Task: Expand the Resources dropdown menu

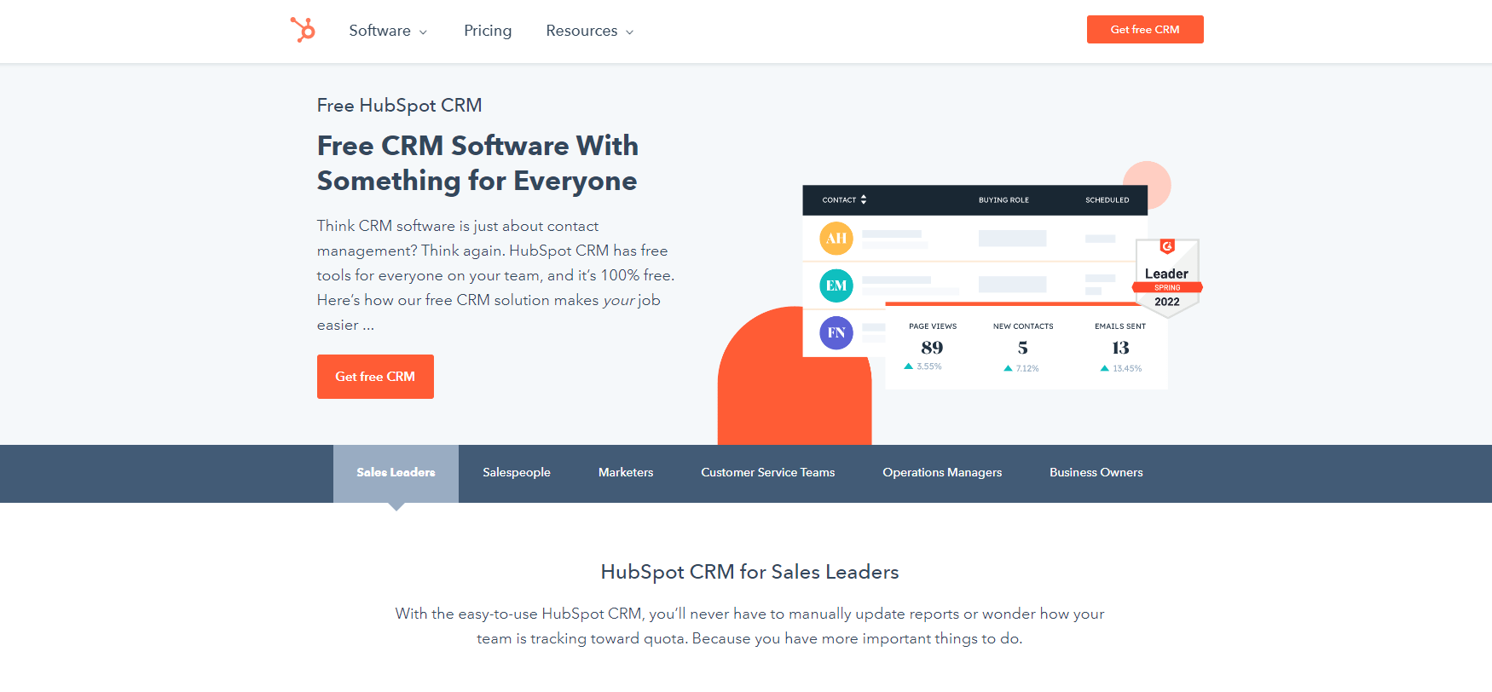Action: coord(590,31)
